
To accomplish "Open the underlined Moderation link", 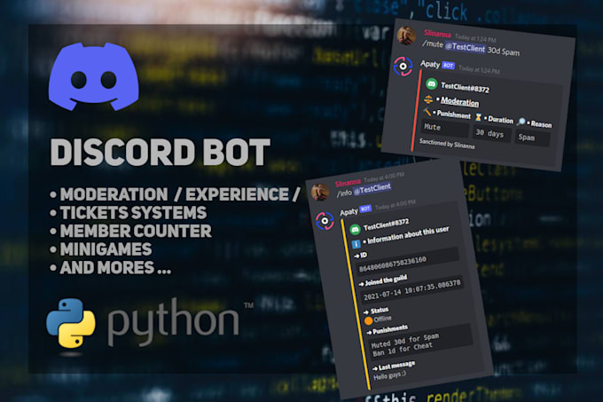I will pyautogui.click(x=459, y=101).
